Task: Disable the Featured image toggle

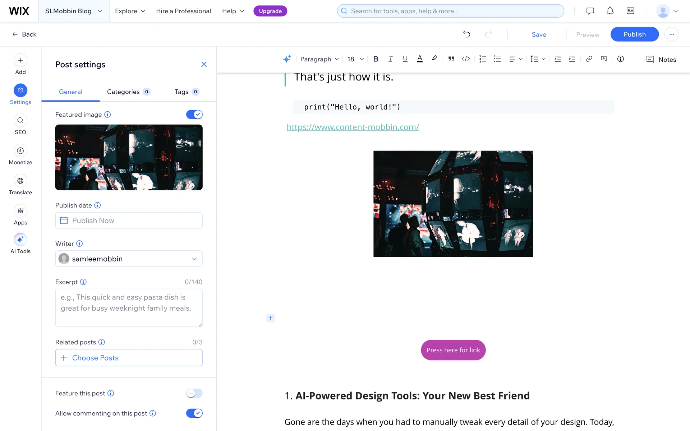Action: (194, 115)
